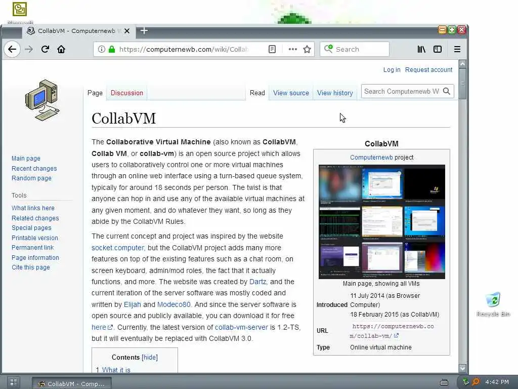Open the Permanent link
This screenshot has height=389, width=518.
pyautogui.click(x=32, y=247)
